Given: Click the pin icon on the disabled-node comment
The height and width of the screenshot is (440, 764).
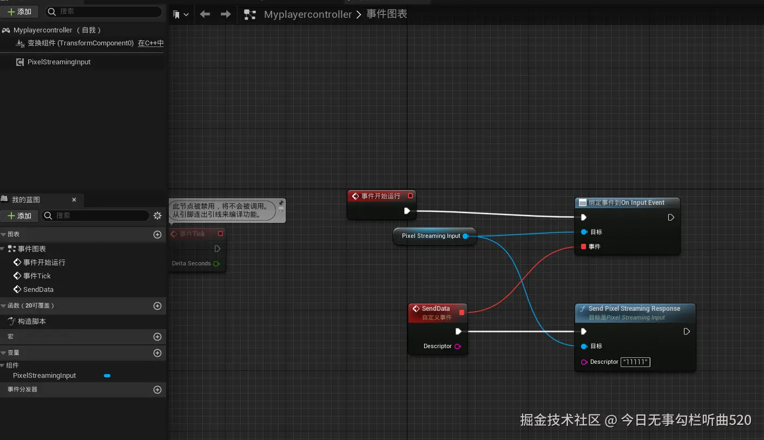Looking at the screenshot, I should [281, 203].
